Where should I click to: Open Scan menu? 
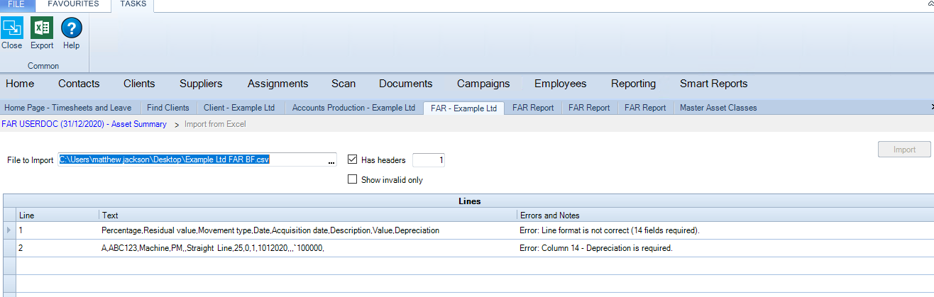(x=344, y=84)
